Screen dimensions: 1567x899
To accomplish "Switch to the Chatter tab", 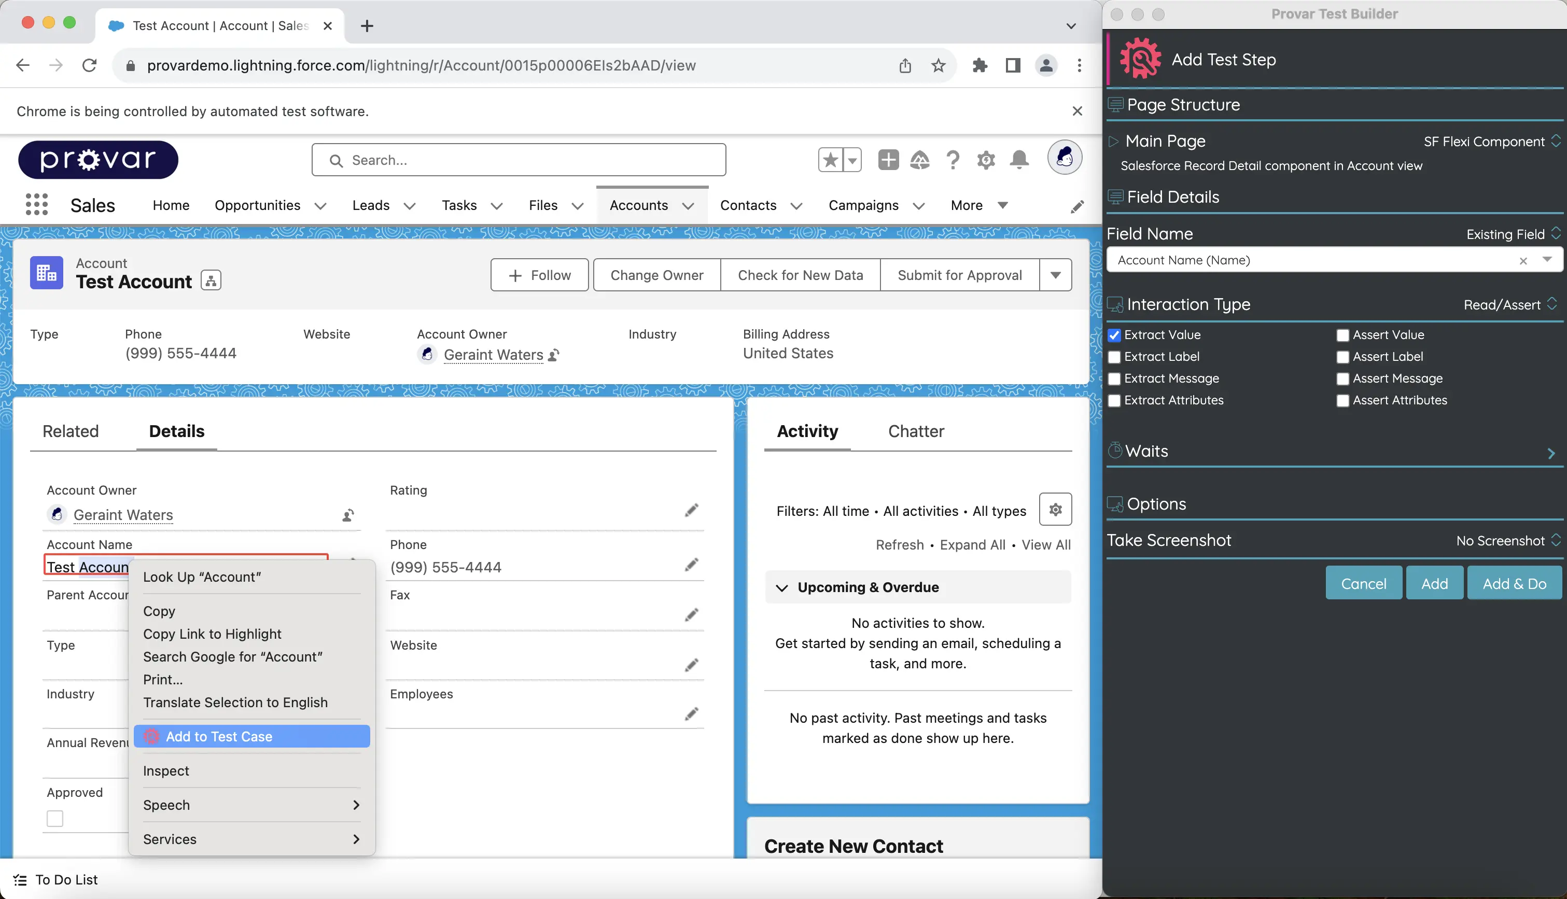I will point(916,431).
